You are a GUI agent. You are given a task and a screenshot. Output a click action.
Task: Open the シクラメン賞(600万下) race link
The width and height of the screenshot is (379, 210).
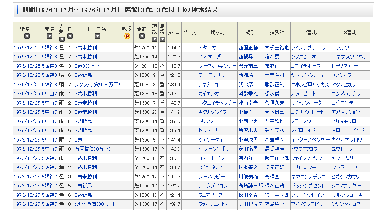pos(96,84)
